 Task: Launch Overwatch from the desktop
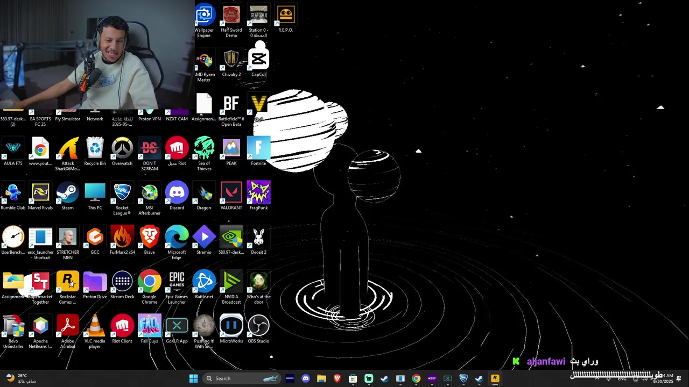pyautogui.click(x=122, y=152)
